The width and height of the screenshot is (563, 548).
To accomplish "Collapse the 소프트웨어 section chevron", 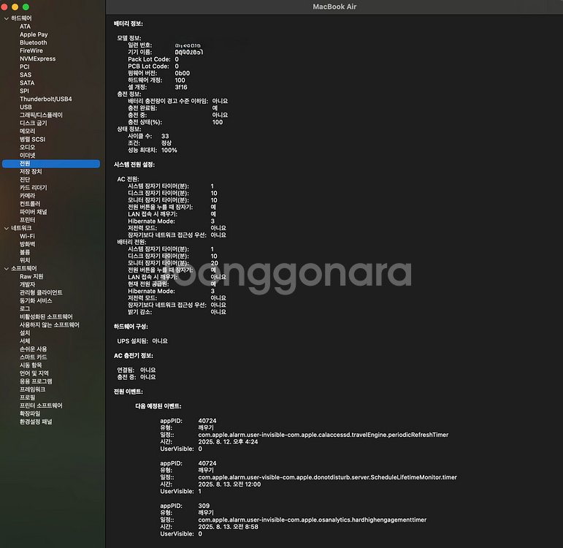I will (x=6, y=268).
